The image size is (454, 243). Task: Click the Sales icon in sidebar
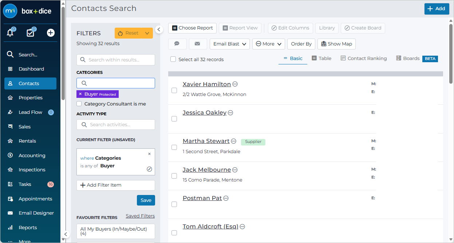click(x=10, y=127)
